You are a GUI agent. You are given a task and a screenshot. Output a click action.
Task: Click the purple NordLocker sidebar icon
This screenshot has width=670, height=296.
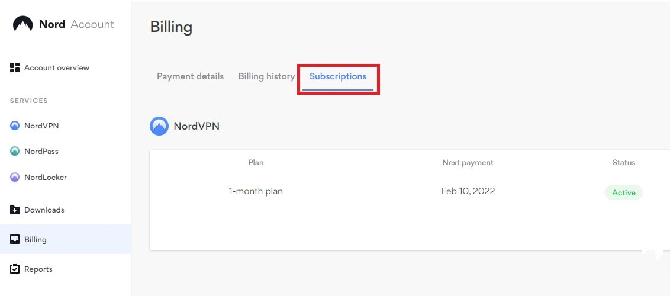(x=15, y=177)
